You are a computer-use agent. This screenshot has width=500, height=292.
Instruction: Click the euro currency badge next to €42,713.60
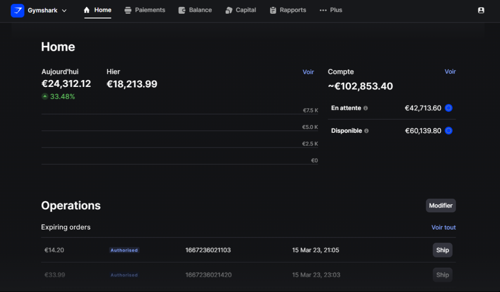coord(449,108)
